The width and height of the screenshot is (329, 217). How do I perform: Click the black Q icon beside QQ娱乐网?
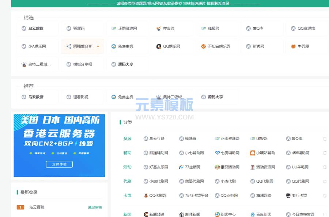(x=159, y=46)
